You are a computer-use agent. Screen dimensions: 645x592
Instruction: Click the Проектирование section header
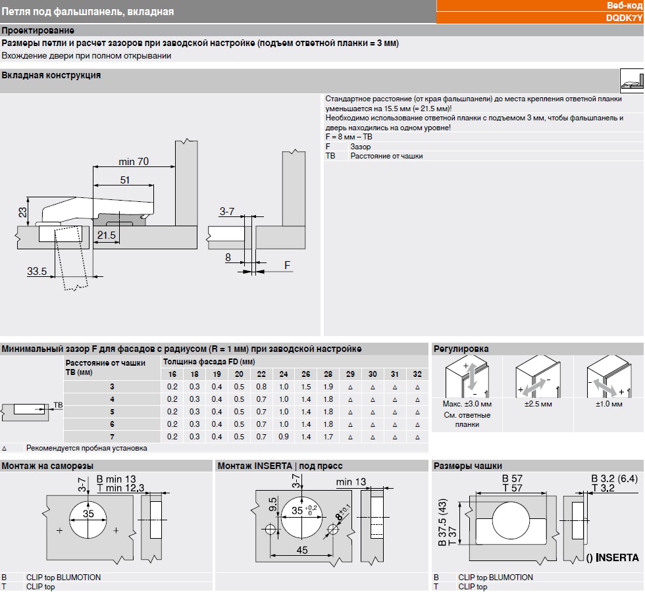(x=38, y=31)
